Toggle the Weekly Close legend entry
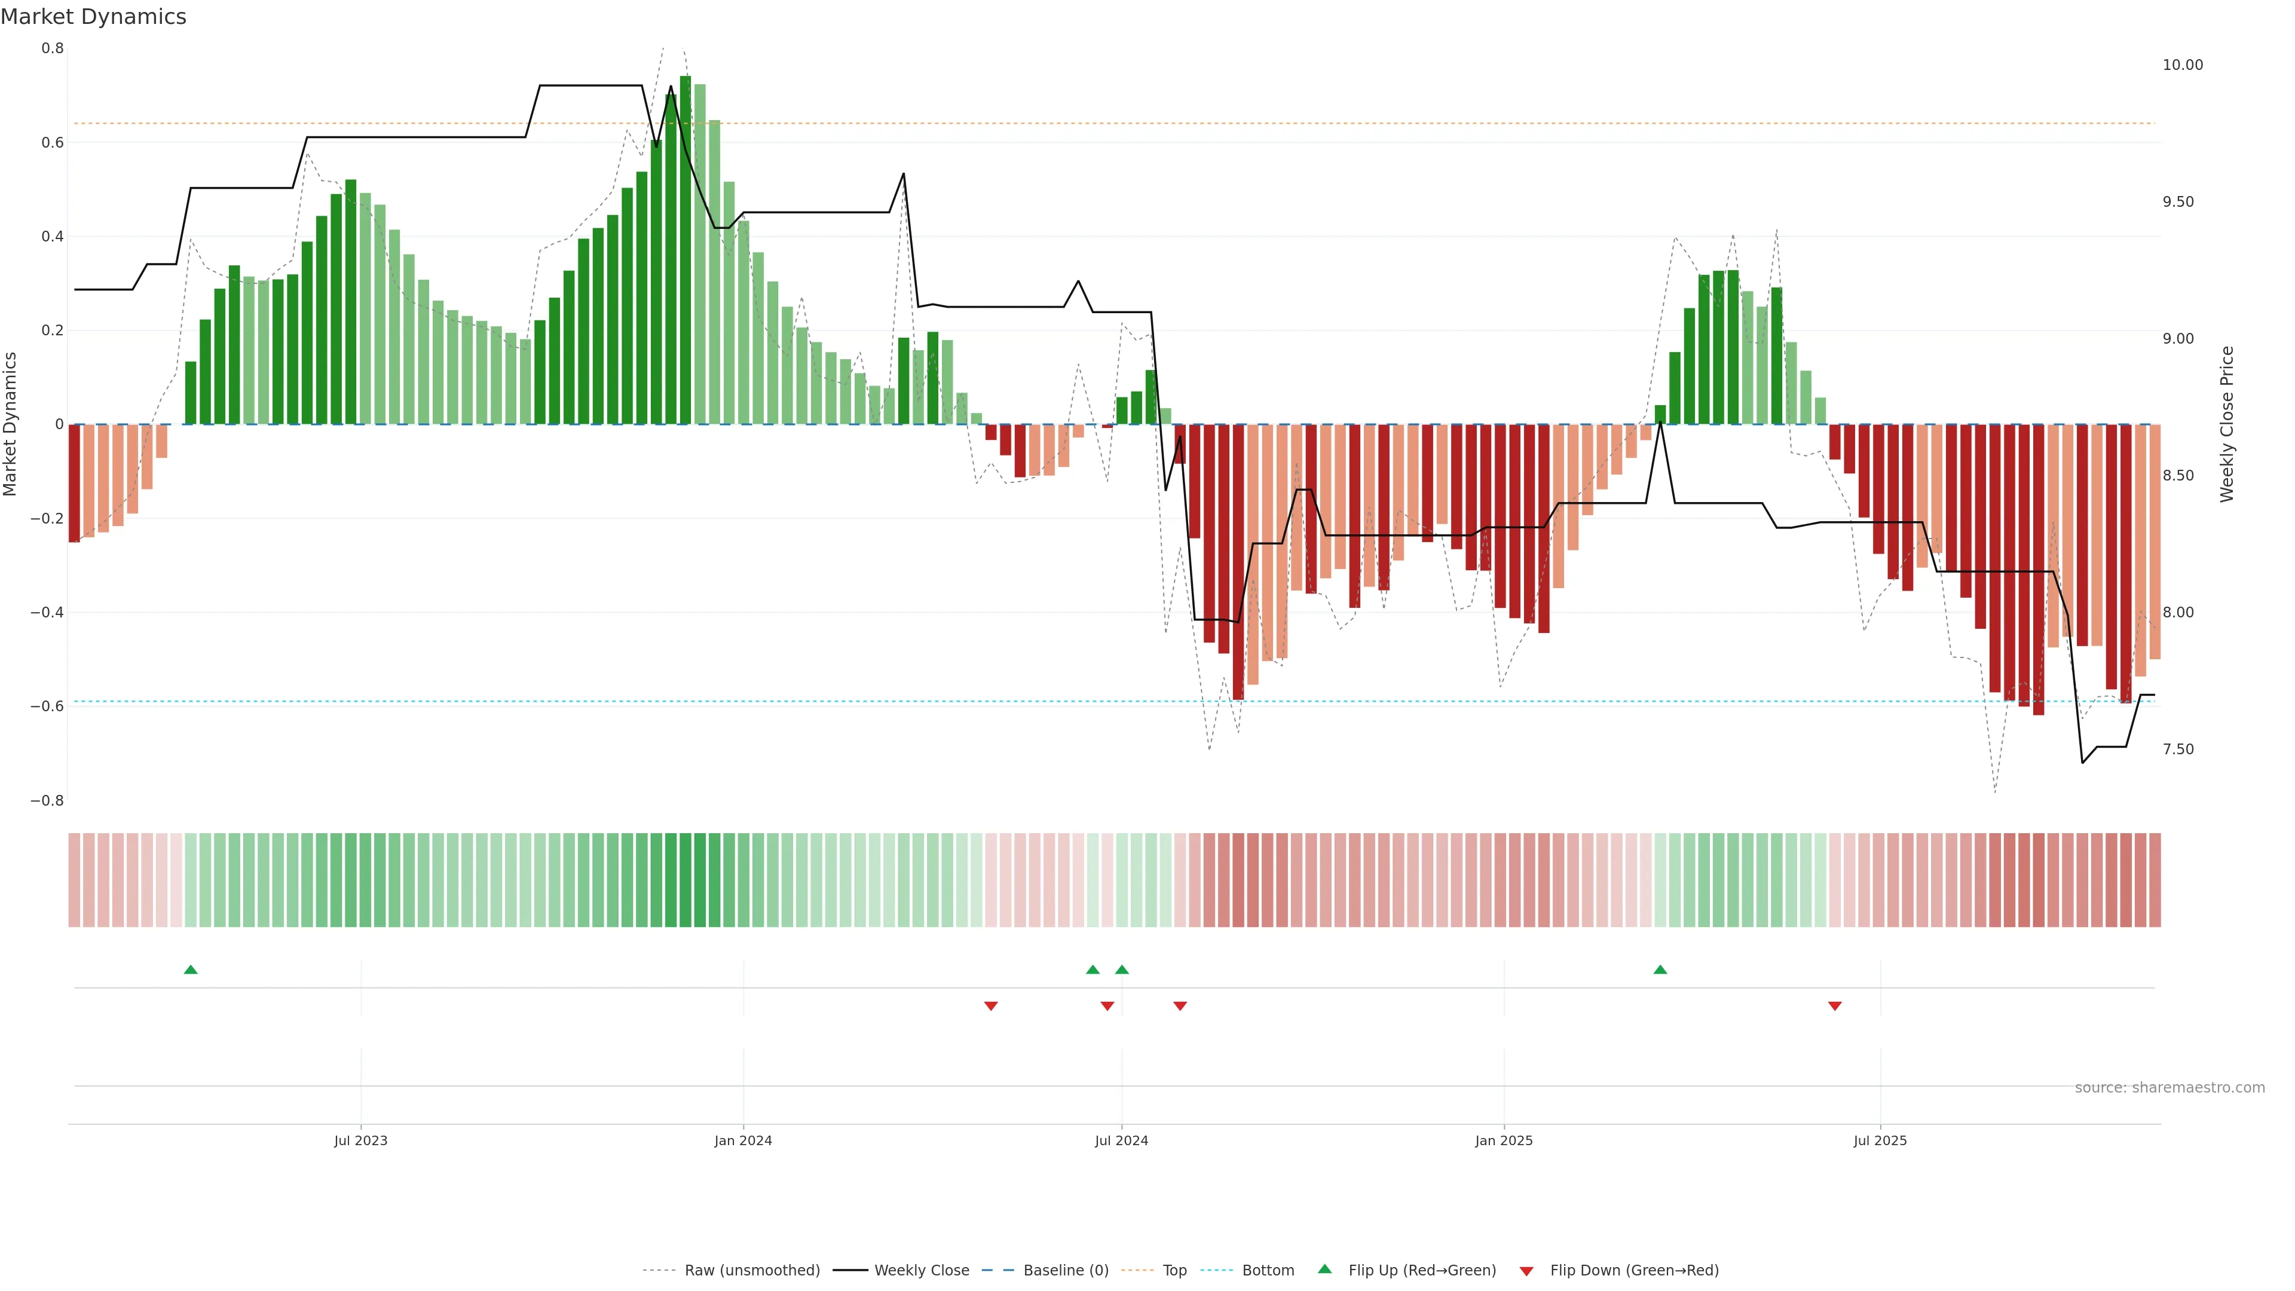 coord(921,1271)
